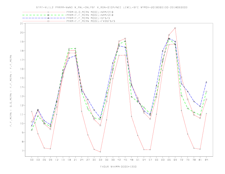The width and height of the screenshot is (225, 174).
Task: Click the x-axis tick label 30
Action: coord(94,160)
